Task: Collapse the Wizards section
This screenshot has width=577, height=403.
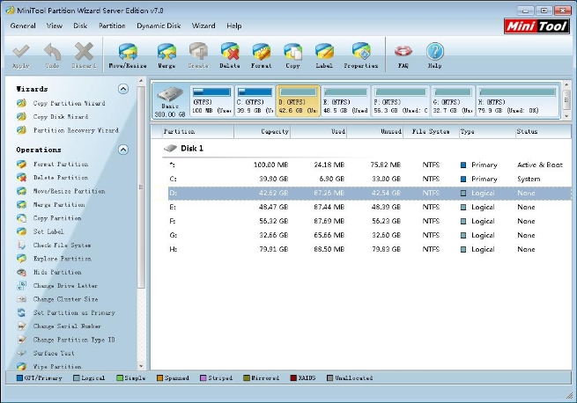Action: pos(123,89)
